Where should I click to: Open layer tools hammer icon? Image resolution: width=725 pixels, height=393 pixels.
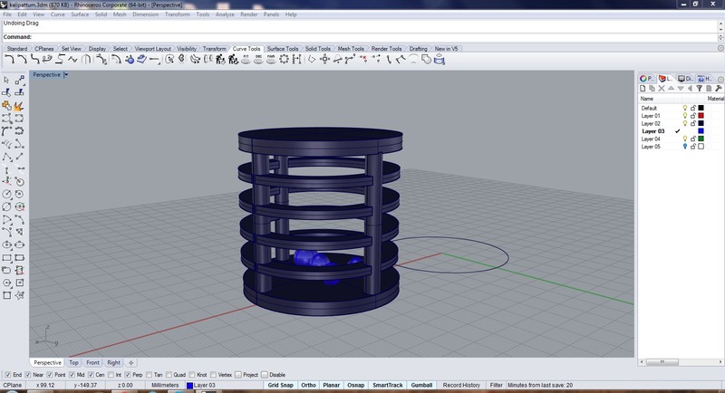click(x=718, y=88)
